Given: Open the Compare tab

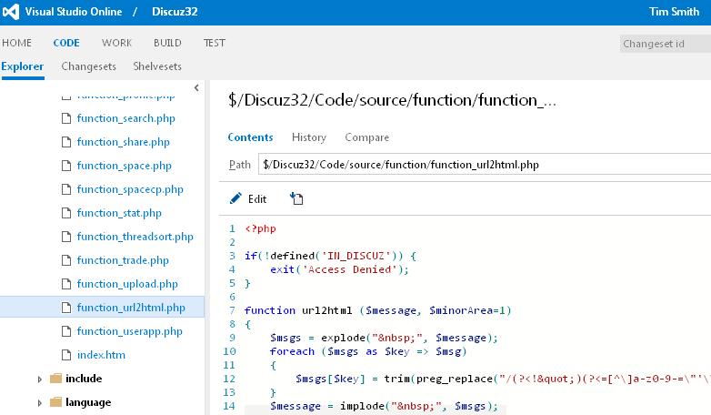Looking at the screenshot, I should 366,137.
